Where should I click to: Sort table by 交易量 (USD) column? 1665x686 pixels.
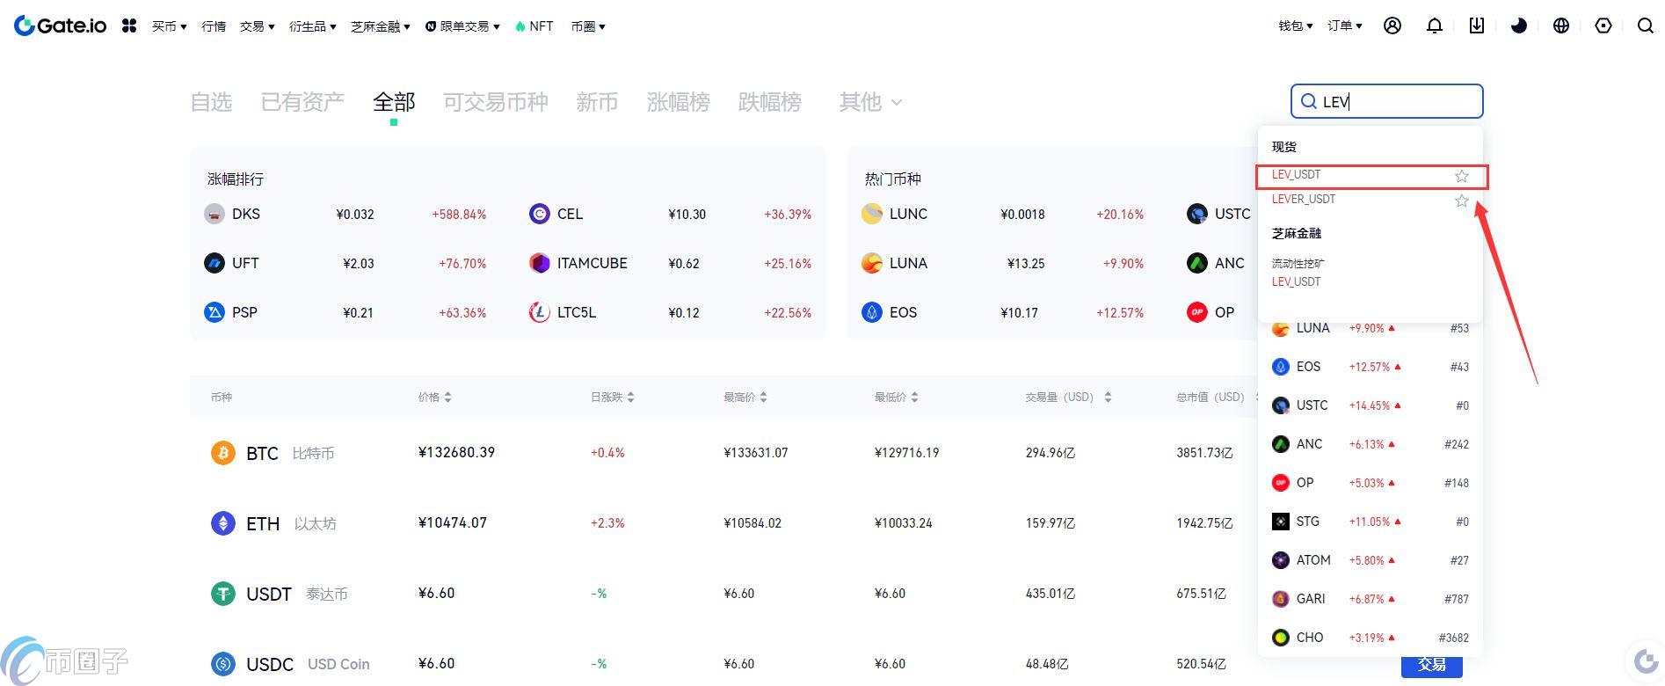[1068, 398]
